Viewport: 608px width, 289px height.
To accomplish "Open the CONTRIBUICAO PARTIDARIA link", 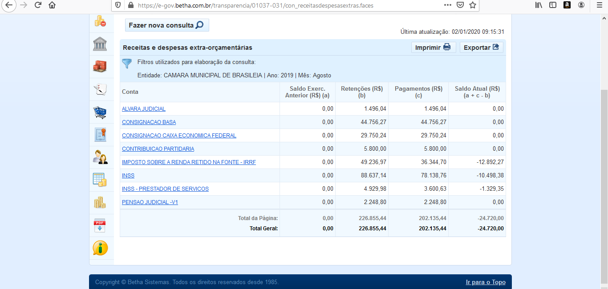I will coord(158,149).
